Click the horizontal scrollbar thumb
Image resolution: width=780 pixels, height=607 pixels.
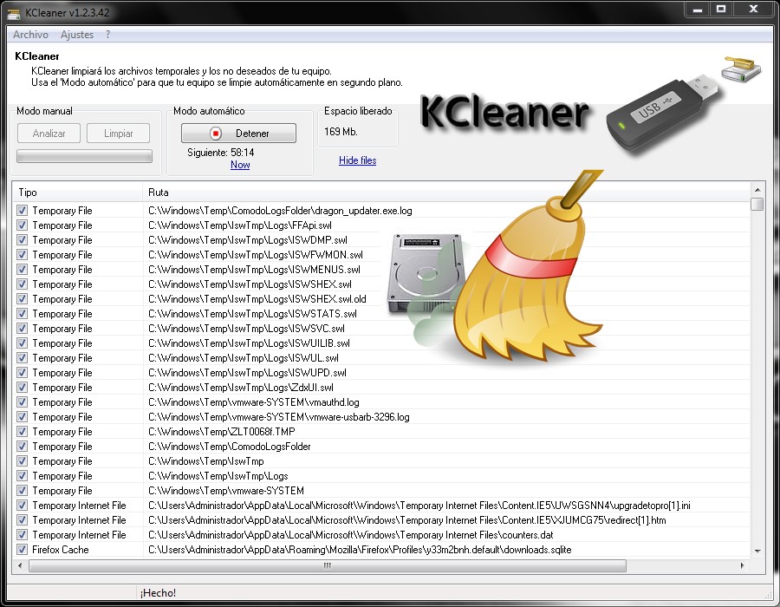click(328, 565)
